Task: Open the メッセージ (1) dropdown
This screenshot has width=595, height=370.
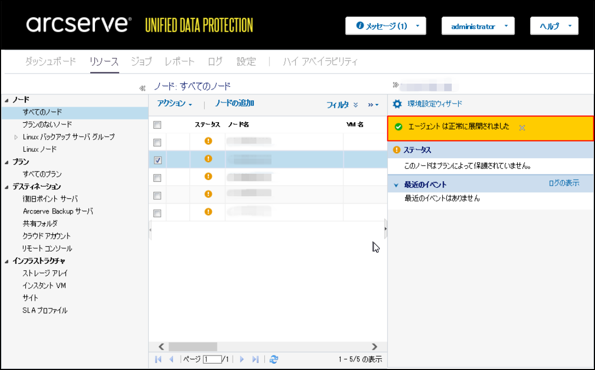Action: [x=386, y=26]
